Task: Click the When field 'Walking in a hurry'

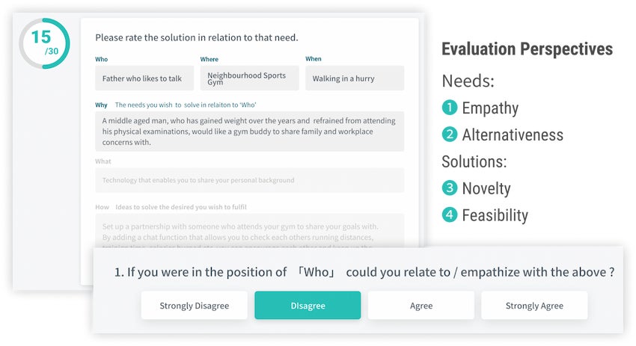Action: (354, 78)
